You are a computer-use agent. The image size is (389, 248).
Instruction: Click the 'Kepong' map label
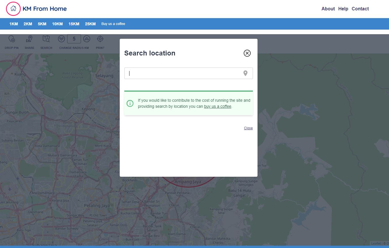tap(88, 109)
